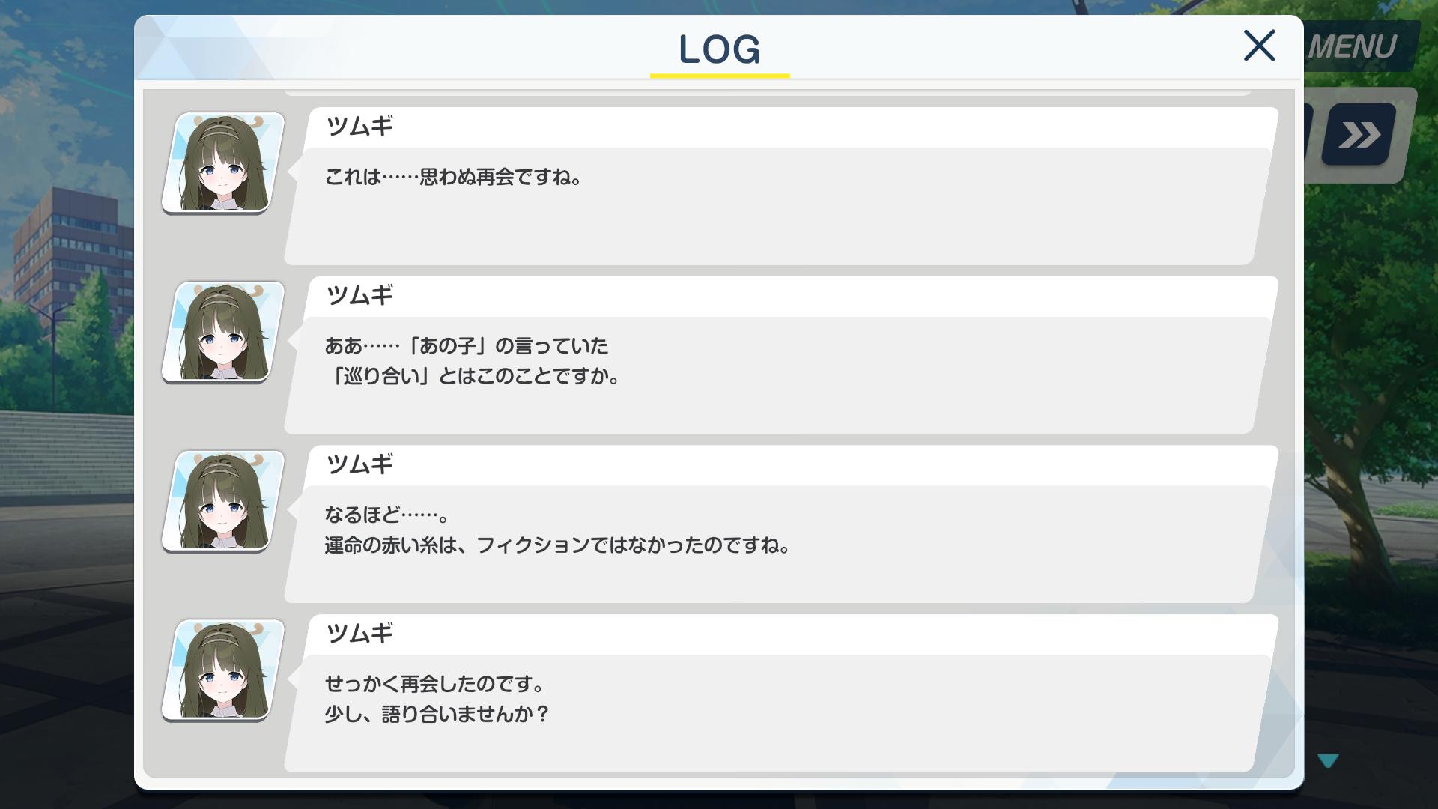The height and width of the screenshot is (809, 1438).
Task: Click the ツムギ name above 'ああ……「あの子」'
Action: tap(359, 296)
